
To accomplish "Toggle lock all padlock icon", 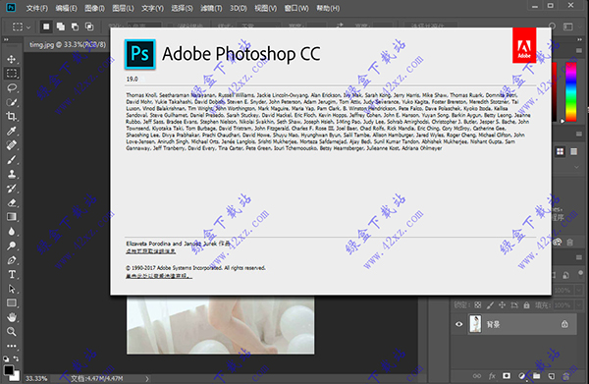I will (x=526, y=305).
